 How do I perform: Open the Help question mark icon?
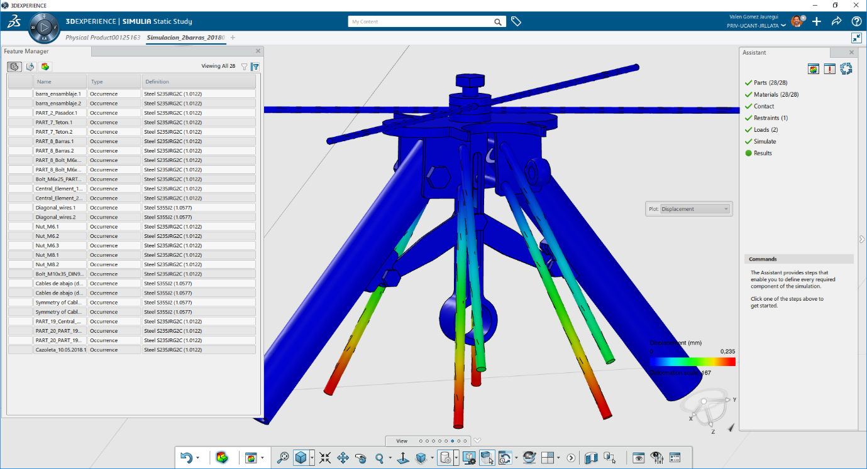coord(856,21)
